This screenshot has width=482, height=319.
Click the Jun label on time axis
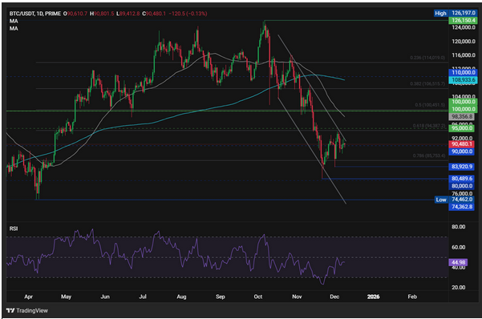(105, 297)
